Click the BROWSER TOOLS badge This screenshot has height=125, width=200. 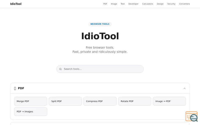coord(100,24)
